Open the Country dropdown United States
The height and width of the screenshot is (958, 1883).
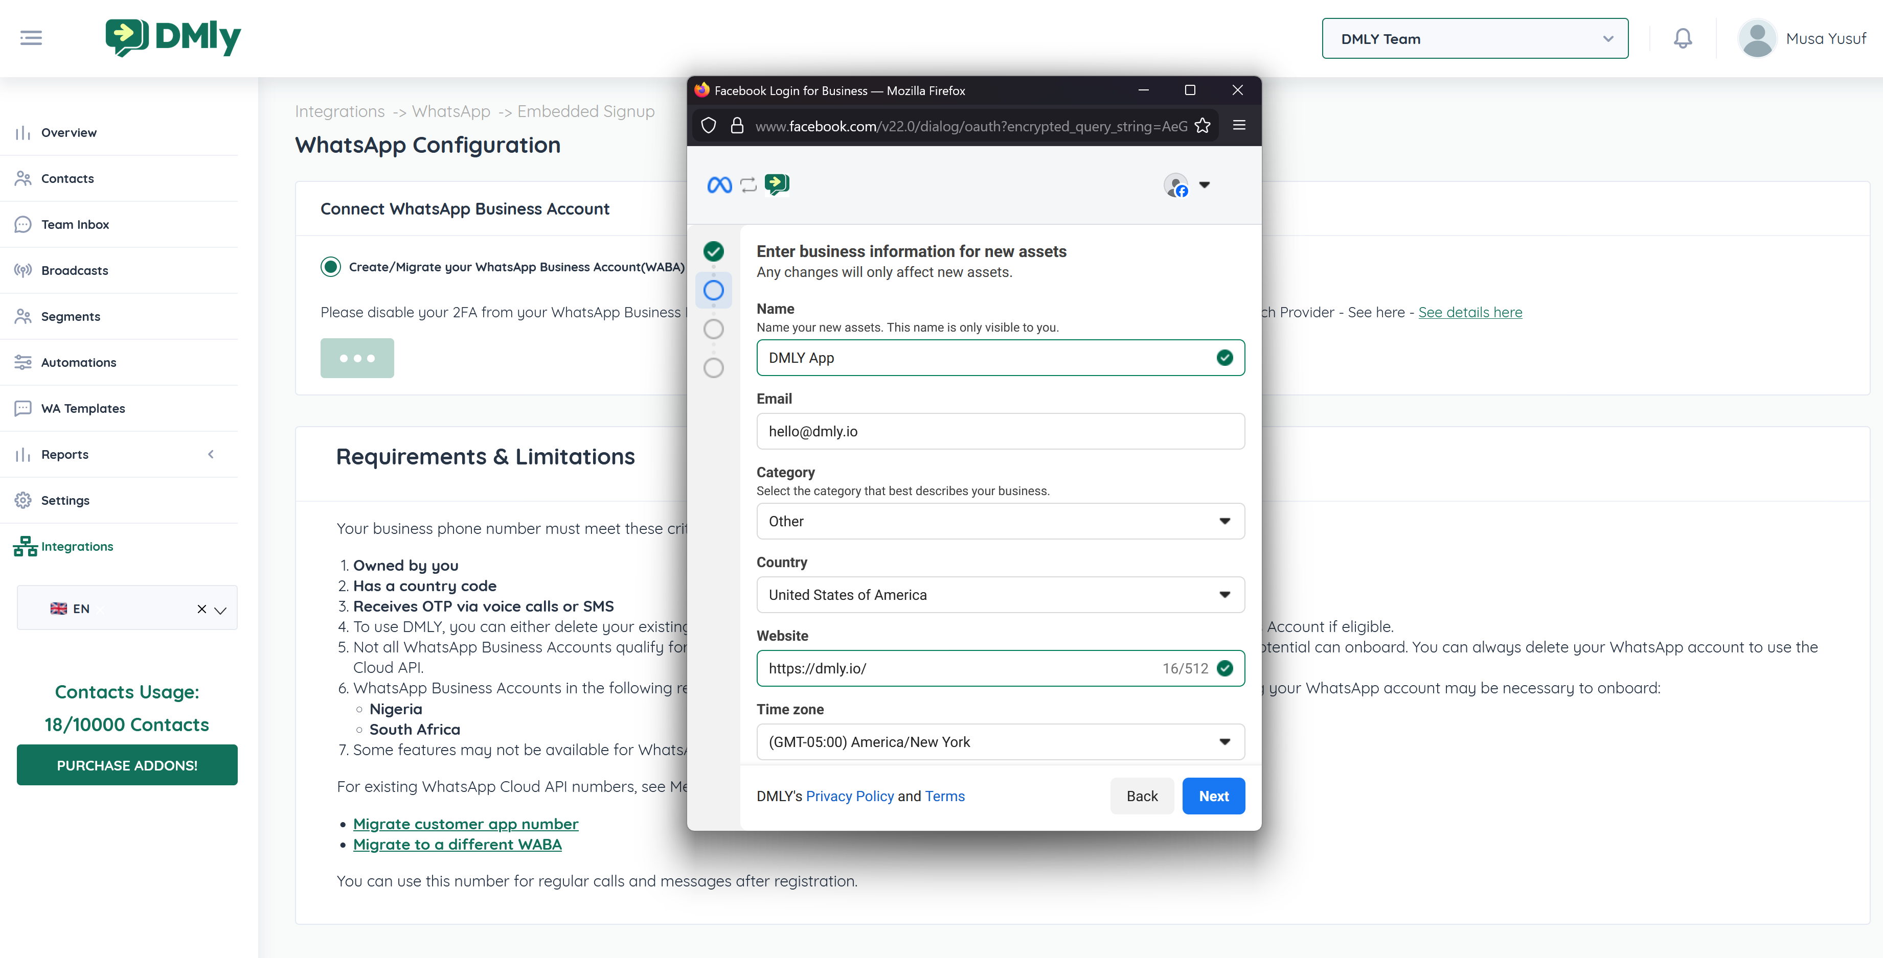(1000, 595)
